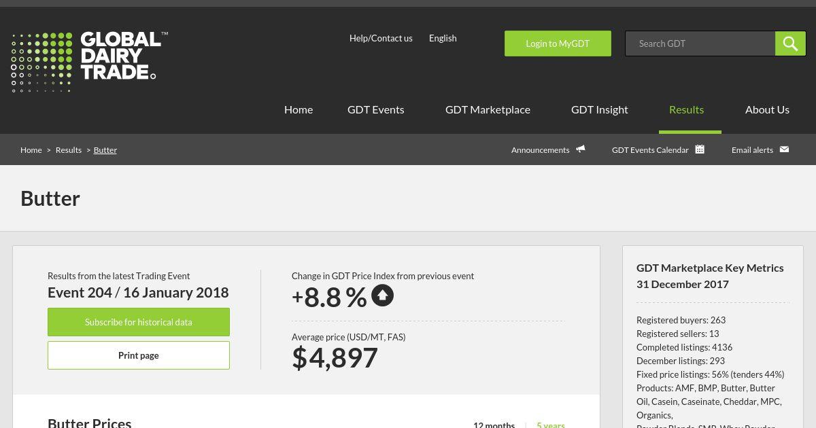Image resolution: width=816 pixels, height=428 pixels.
Task: Focus the Search GDT input field
Action: [x=700, y=43]
